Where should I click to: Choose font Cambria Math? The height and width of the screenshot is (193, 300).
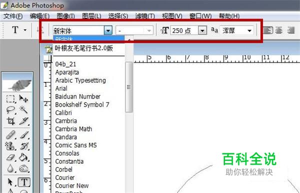coord(73,129)
